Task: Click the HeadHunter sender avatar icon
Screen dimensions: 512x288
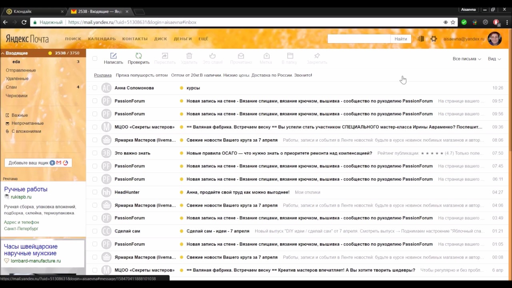Action: [x=106, y=192]
